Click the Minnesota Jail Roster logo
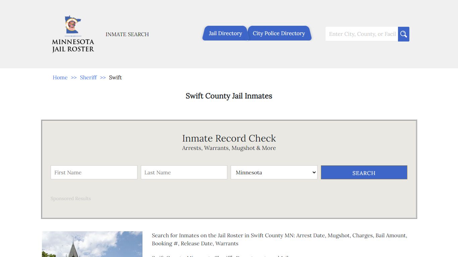The width and height of the screenshot is (458, 257). click(x=73, y=34)
